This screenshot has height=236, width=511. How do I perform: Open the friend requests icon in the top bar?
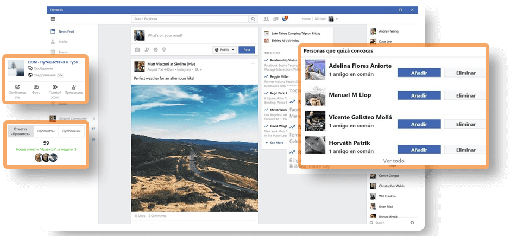point(266,19)
